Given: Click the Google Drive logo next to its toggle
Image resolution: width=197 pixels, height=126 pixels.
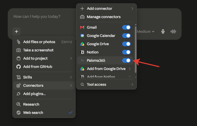Looking at the screenshot, I should (x=82, y=44).
